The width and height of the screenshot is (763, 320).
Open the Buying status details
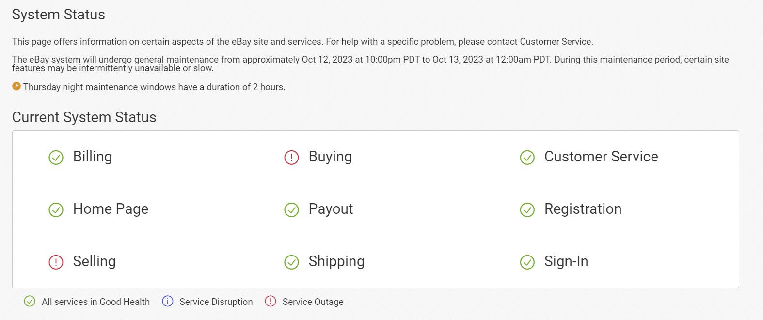pyautogui.click(x=330, y=157)
